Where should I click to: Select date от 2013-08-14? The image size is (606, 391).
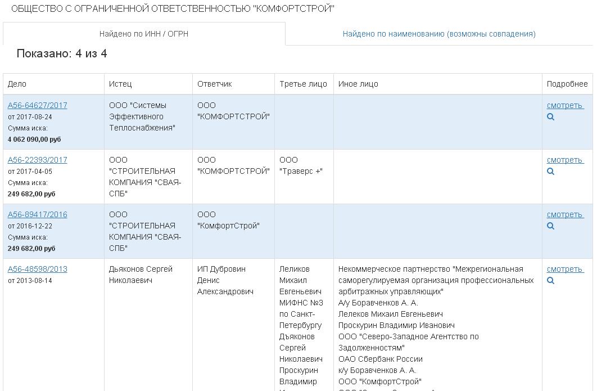pyautogui.click(x=30, y=280)
